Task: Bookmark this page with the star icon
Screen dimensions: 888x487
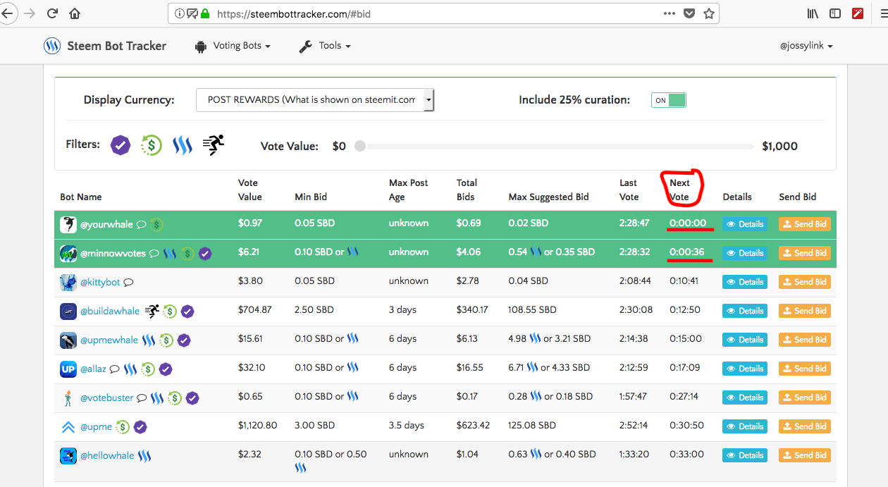Action: pyautogui.click(x=709, y=13)
